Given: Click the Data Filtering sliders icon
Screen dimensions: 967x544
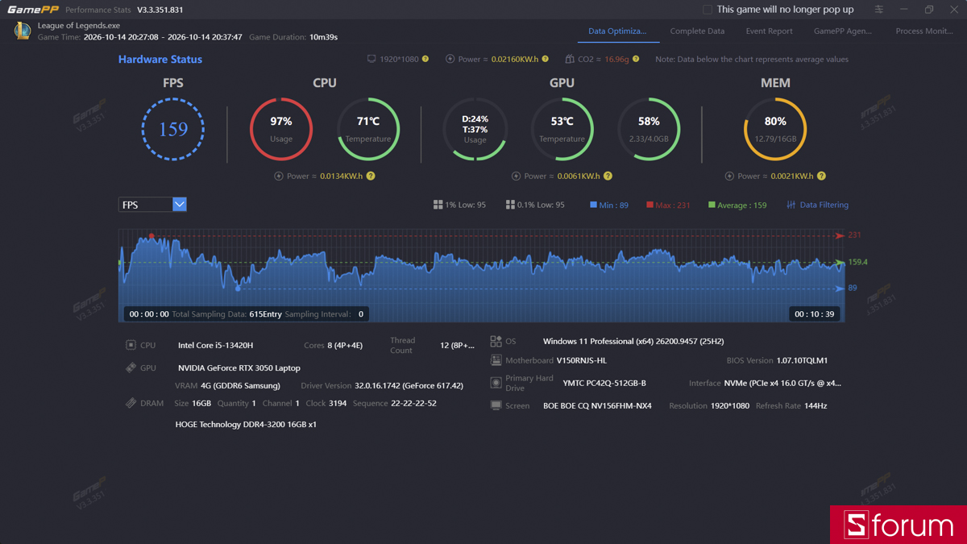Looking at the screenshot, I should click(x=791, y=205).
